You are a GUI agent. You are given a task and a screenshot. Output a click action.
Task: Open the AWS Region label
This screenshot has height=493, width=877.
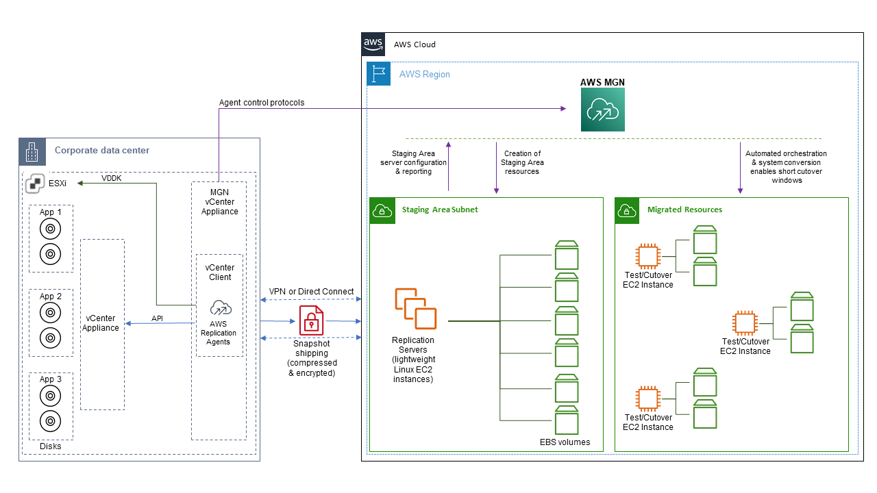[424, 74]
